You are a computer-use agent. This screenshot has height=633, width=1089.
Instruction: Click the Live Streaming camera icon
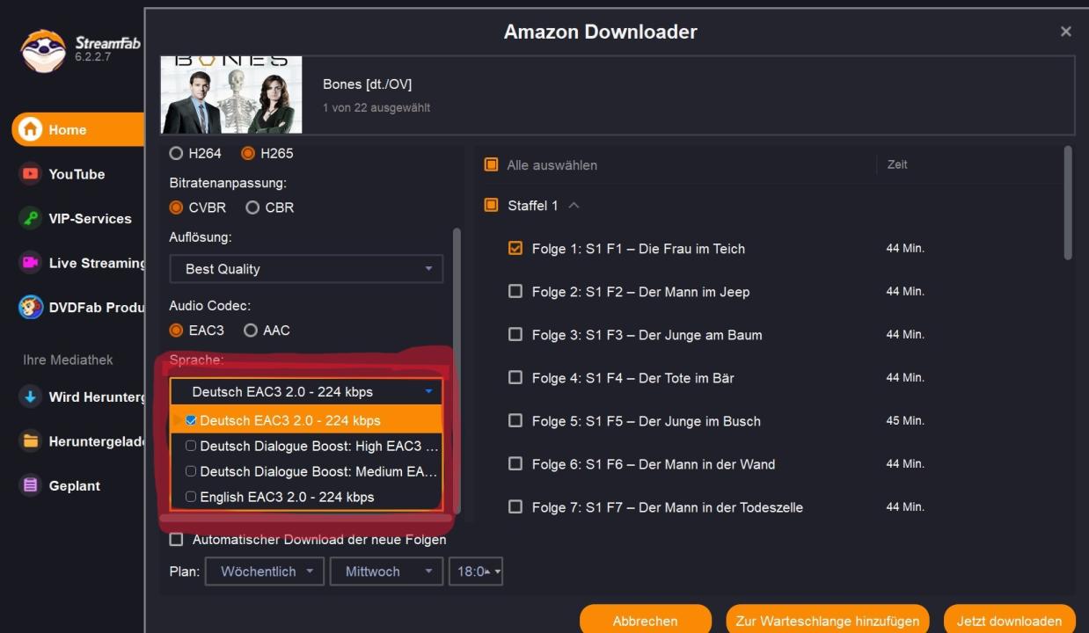pyautogui.click(x=31, y=263)
